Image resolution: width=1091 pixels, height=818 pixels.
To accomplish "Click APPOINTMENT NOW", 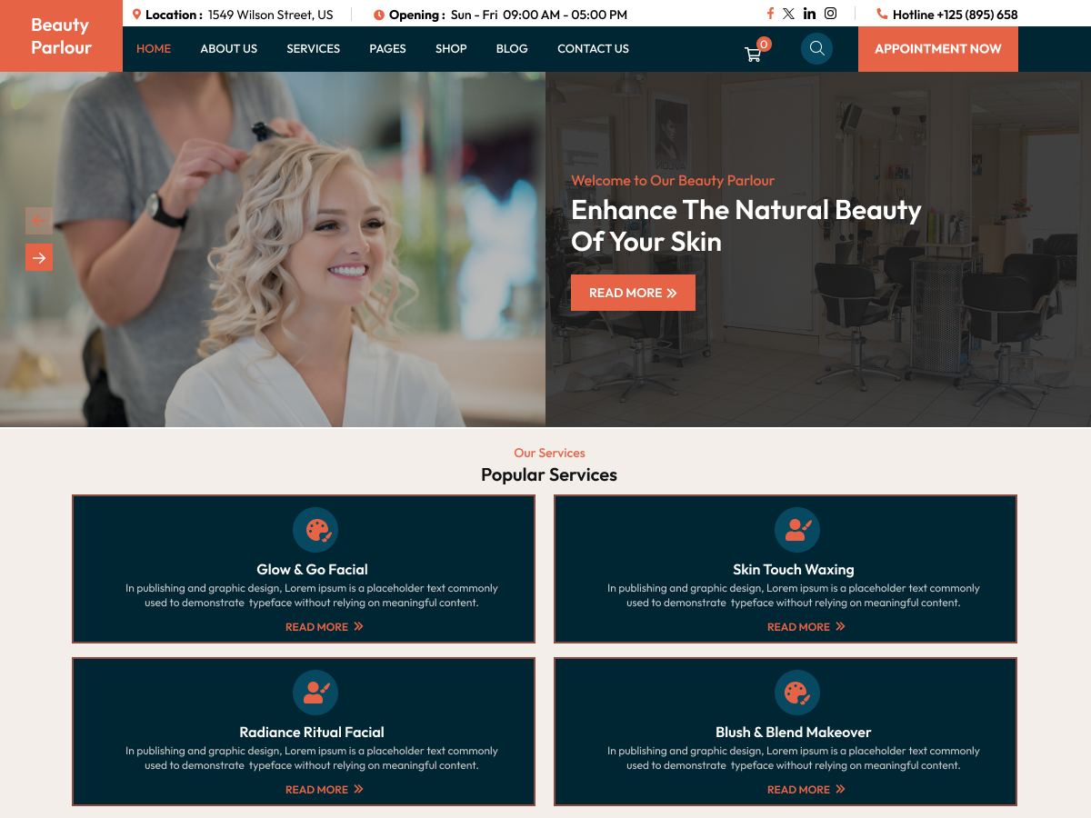I will coord(937,48).
